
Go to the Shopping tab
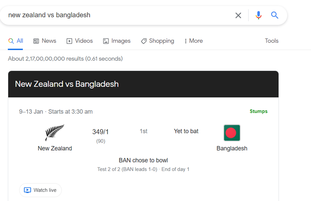pos(157,41)
